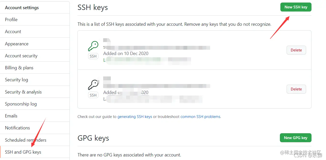This screenshot has height=160, width=326.
Task: Select Security & analysis in sidebar
Action: point(23,92)
